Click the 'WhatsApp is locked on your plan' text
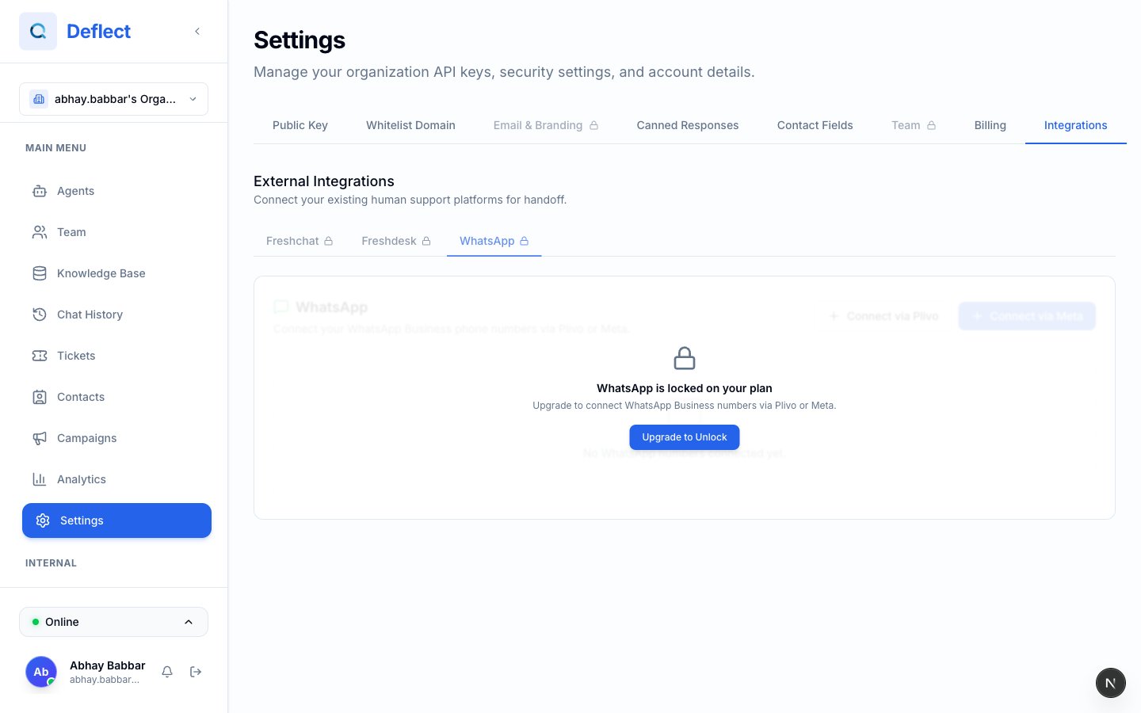This screenshot has width=1141, height=713. pos(685,388)
